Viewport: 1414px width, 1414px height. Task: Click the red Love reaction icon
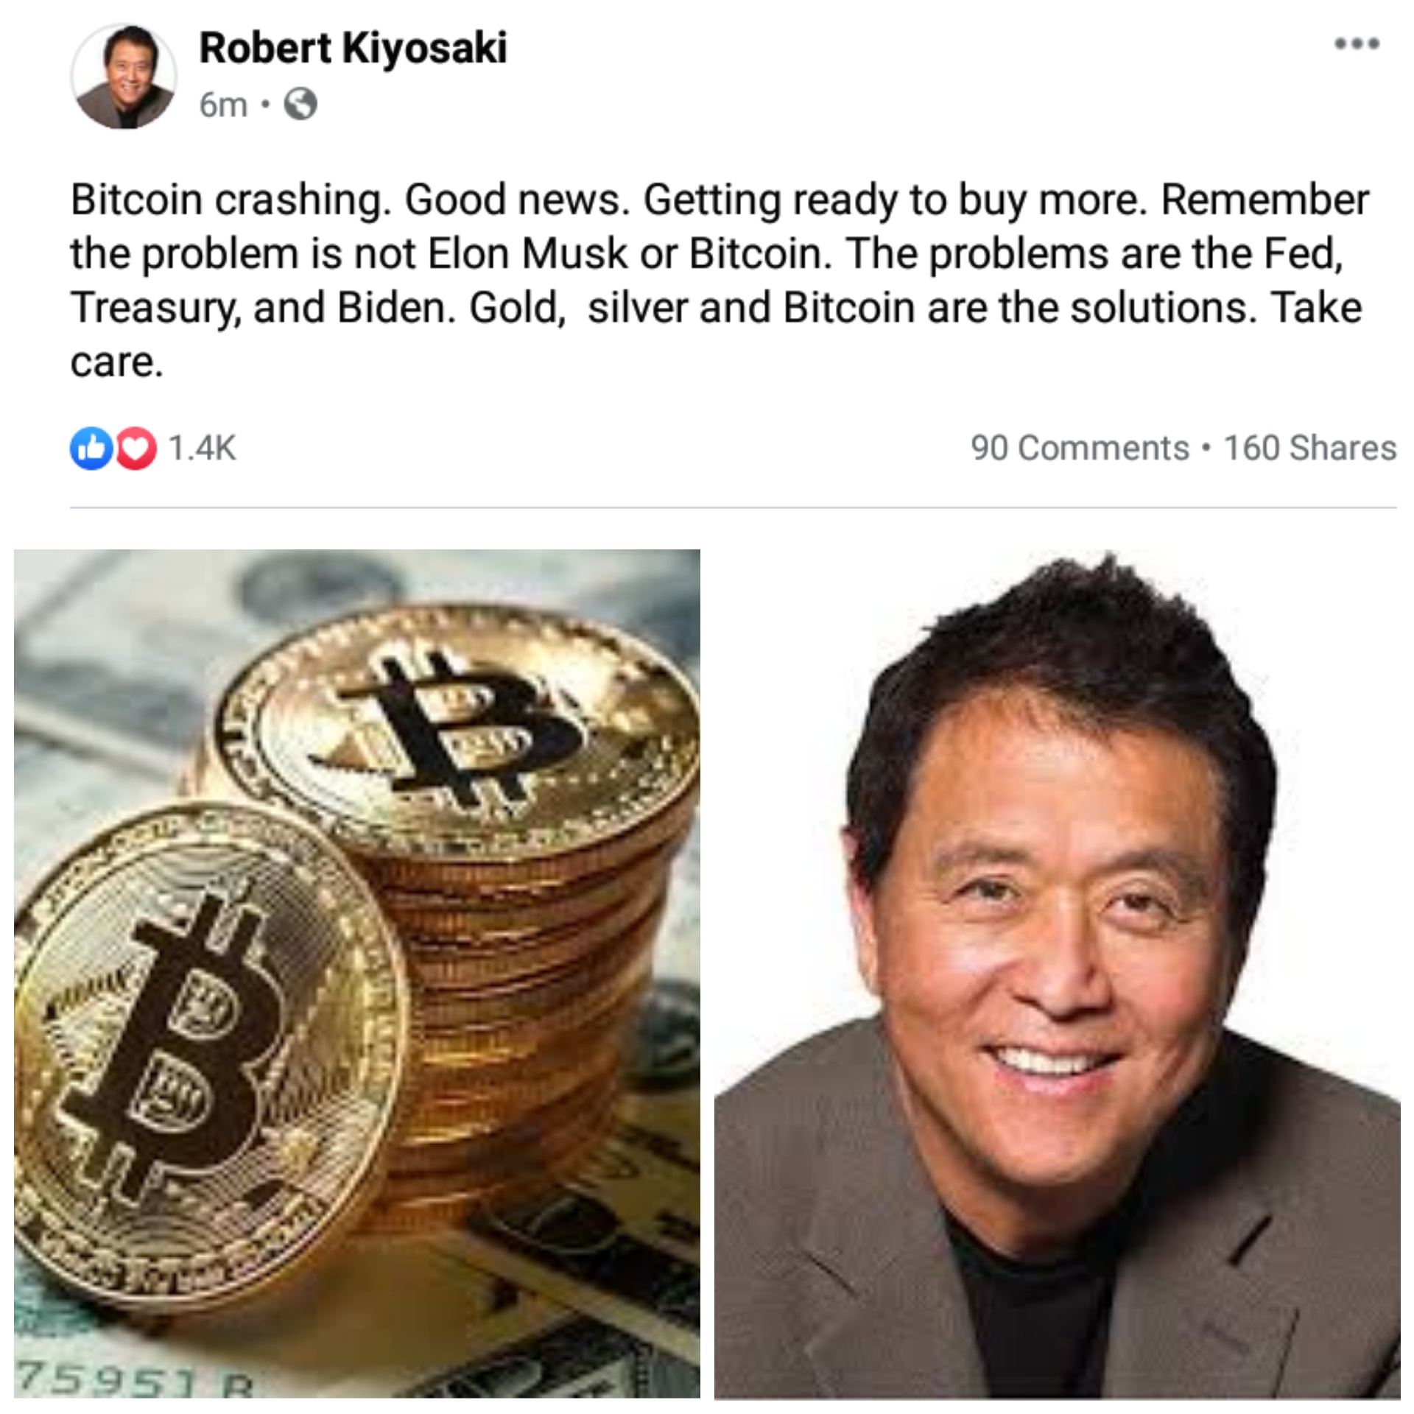[x=136, y=448]
